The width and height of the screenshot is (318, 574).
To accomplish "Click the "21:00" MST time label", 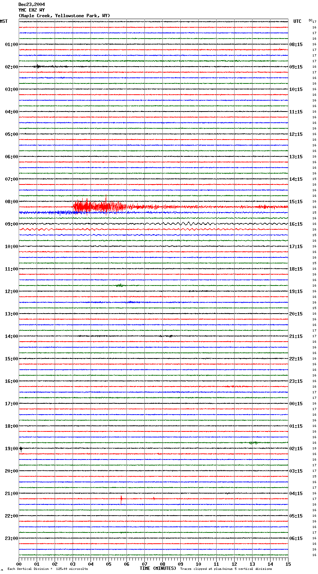I will coord(12,494).
